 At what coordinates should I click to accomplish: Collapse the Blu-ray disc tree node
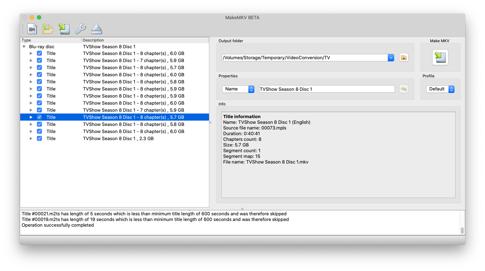coord(24,46)
